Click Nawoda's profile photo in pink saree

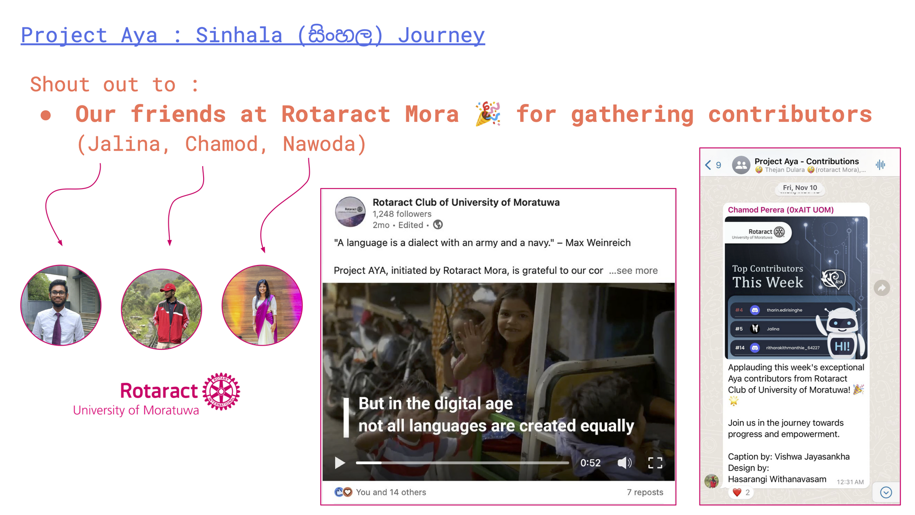click(262, 305)
